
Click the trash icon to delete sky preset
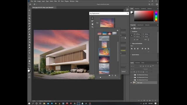pos(115,76)
